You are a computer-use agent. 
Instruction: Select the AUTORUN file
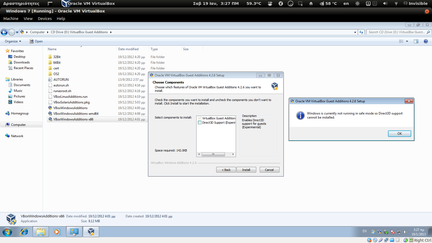(61, 80)
